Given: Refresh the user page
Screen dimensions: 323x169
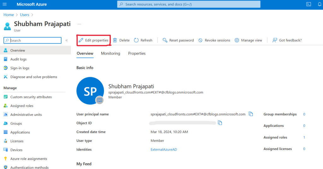Looking at the screenshot, I should (143, 40).
